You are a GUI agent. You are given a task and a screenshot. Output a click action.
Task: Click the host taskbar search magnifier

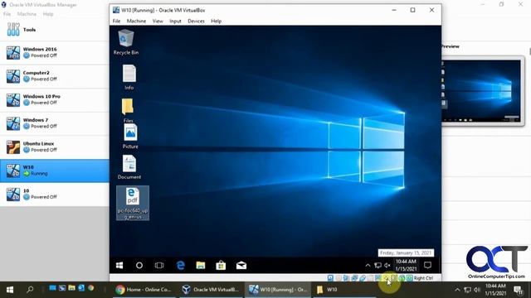point(30,290)
